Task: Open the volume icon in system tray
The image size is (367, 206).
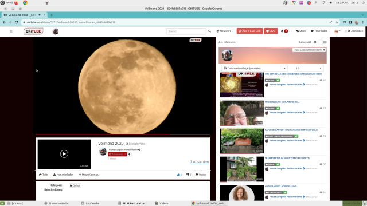Action: coord(331,3)
